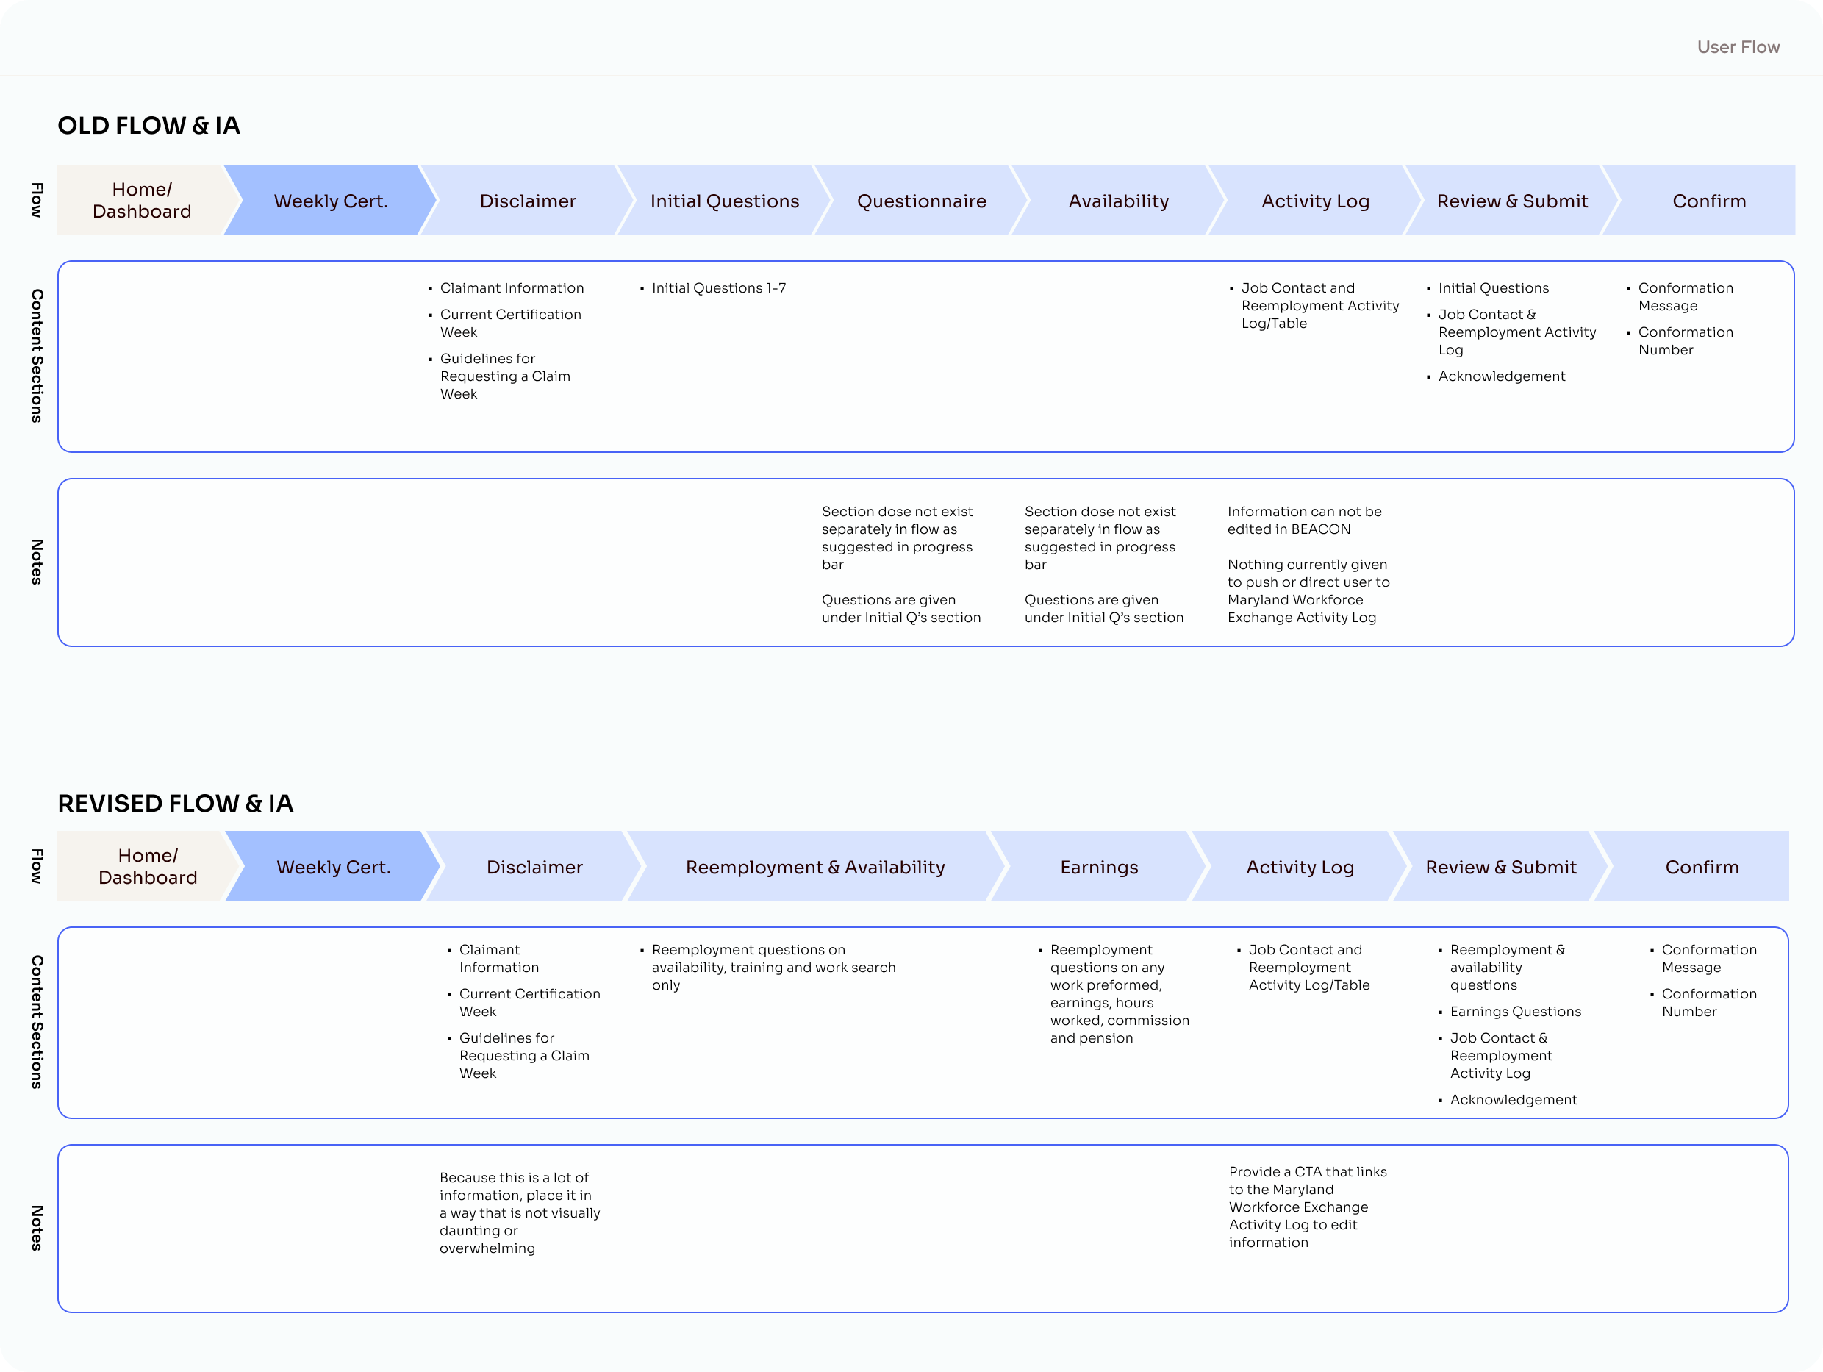
Task: Click the Reemployment & Availability step
Action: click(814, 868)
